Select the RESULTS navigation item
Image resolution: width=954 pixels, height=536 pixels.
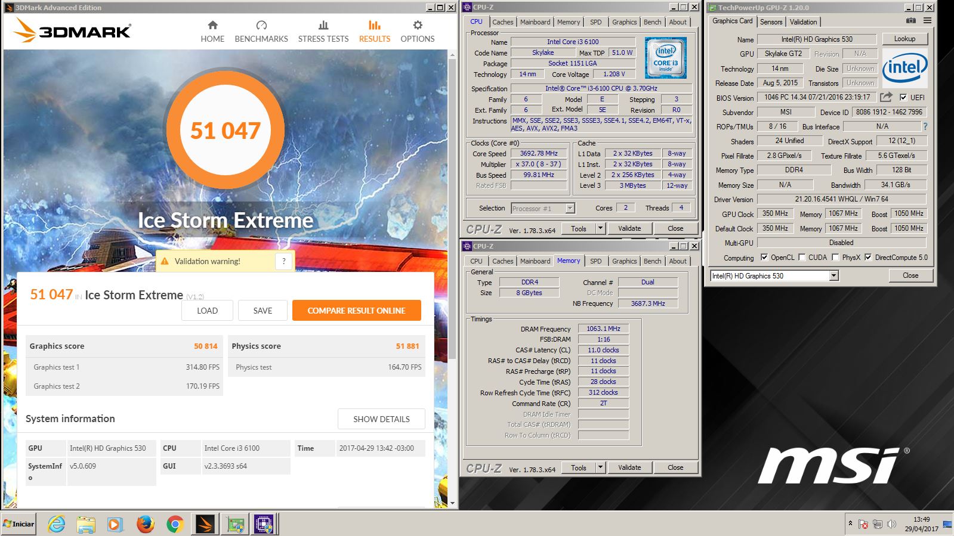pos(375,32)
